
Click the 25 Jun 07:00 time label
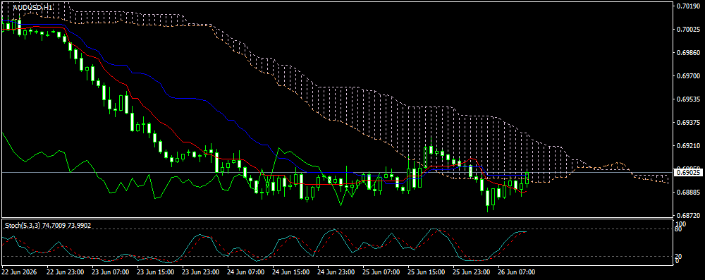pos(381,272)
